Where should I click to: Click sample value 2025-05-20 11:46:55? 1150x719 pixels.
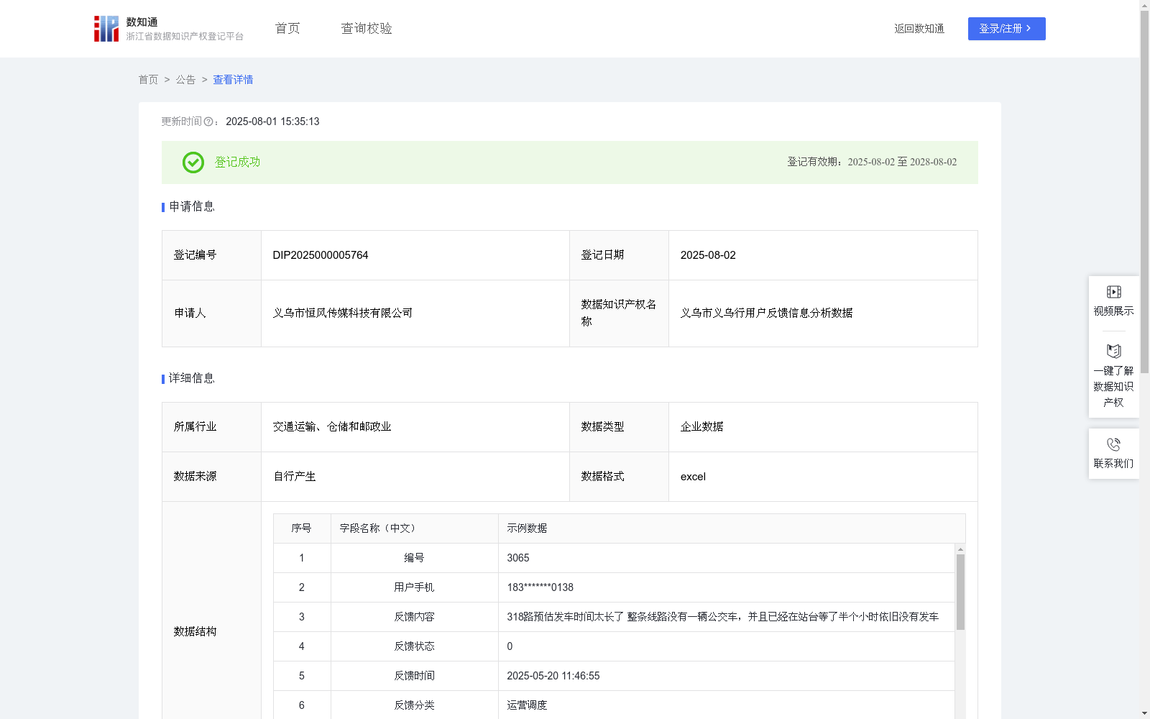(x=553, y=676)
